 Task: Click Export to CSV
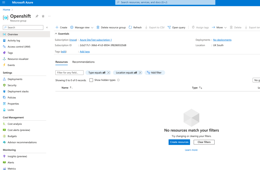coord(155,27)
